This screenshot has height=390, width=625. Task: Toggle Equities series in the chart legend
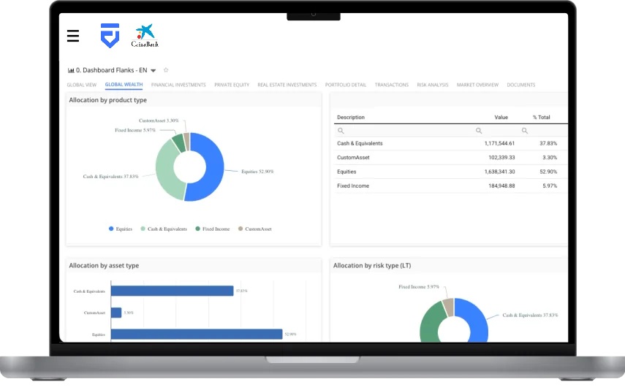121,229
